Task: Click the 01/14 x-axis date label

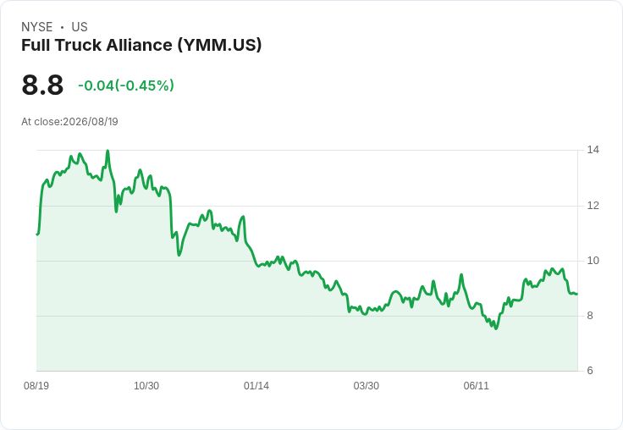Action: [x=256, y=386]
